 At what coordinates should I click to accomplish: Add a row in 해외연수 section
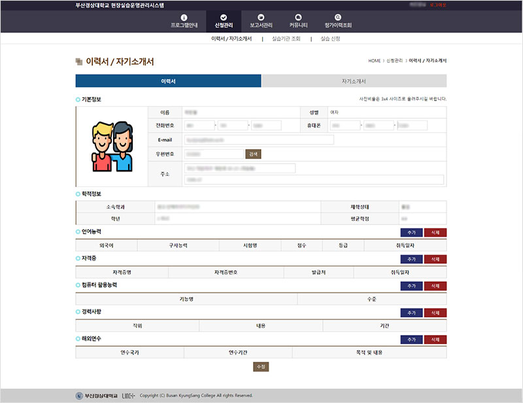pyautogui.click(x=412, y=340)
